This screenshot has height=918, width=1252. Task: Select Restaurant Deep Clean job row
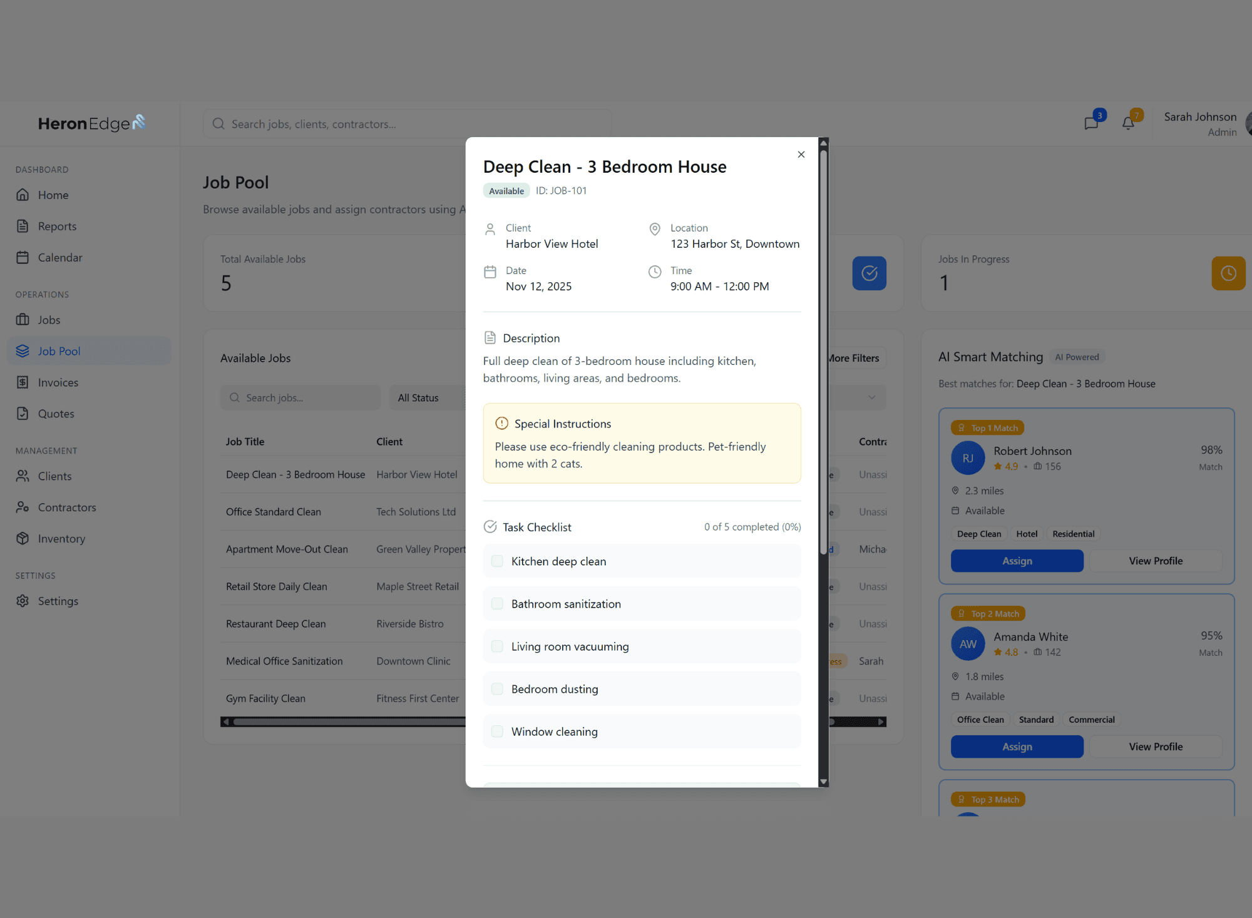tap(343, 624)
